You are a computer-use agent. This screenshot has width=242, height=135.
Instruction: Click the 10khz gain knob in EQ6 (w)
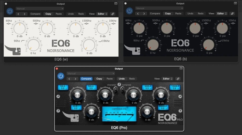click(103, 28)
